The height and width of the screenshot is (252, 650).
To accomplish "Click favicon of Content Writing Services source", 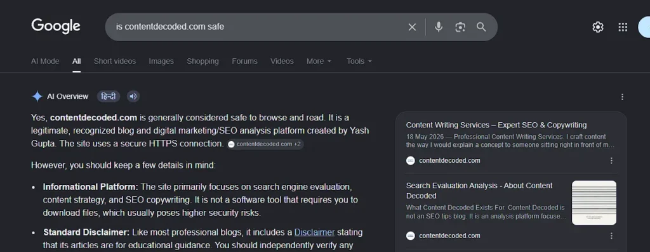I will (x=411, y=161).
